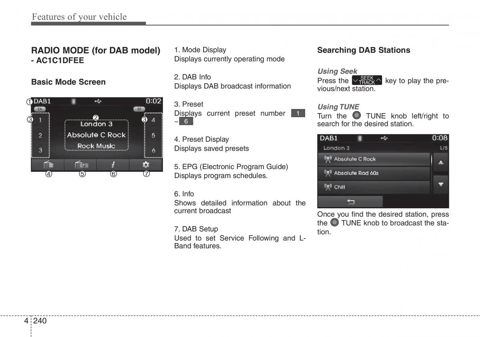
Task: Click the antenna icon beside Absolute Rad 60s
Action: (x=327, y=173)
